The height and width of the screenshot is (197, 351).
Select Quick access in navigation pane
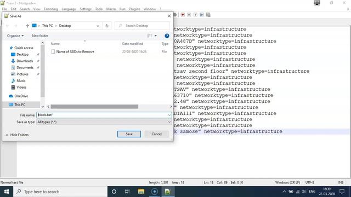coord(21,48)
